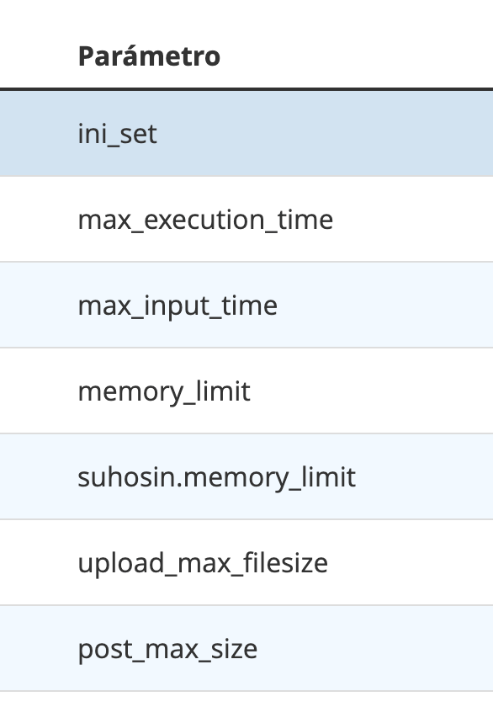Click the word 'suhosin' in suhosin.memory_limit

pyautogui.click(x=127, y=477)
